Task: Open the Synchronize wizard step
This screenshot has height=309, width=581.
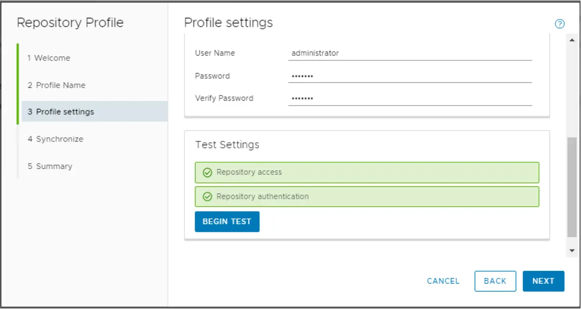Action: coord(55,139)
